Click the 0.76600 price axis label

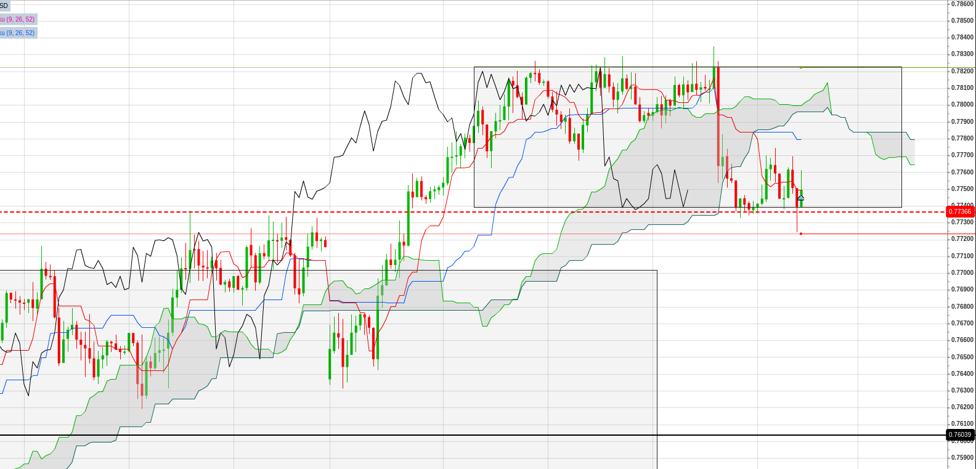tap(962, 340)
